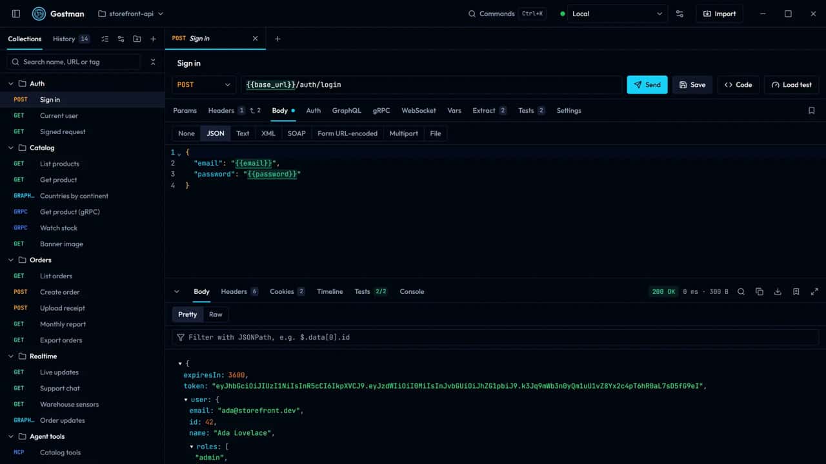Viewport: 826px width, 464px height.
Task: Set body type to None
Action: (x=186, y=133)
